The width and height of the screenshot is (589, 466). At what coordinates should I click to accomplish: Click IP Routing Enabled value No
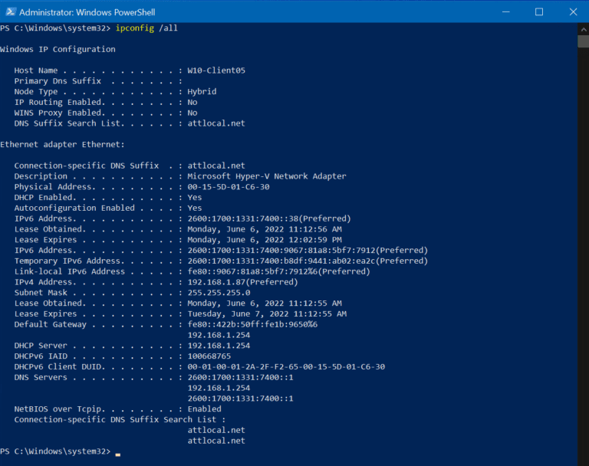point(192,102)
